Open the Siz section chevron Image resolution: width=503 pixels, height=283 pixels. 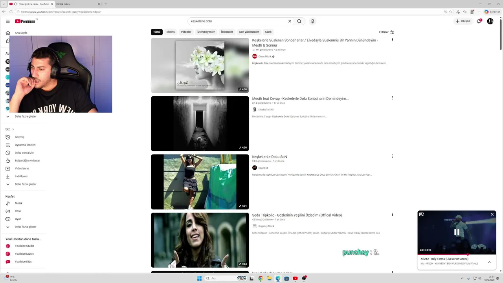[x=13, y=129]
